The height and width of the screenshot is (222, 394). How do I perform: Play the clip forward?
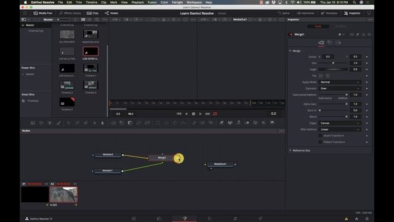(x=200, y=113)
